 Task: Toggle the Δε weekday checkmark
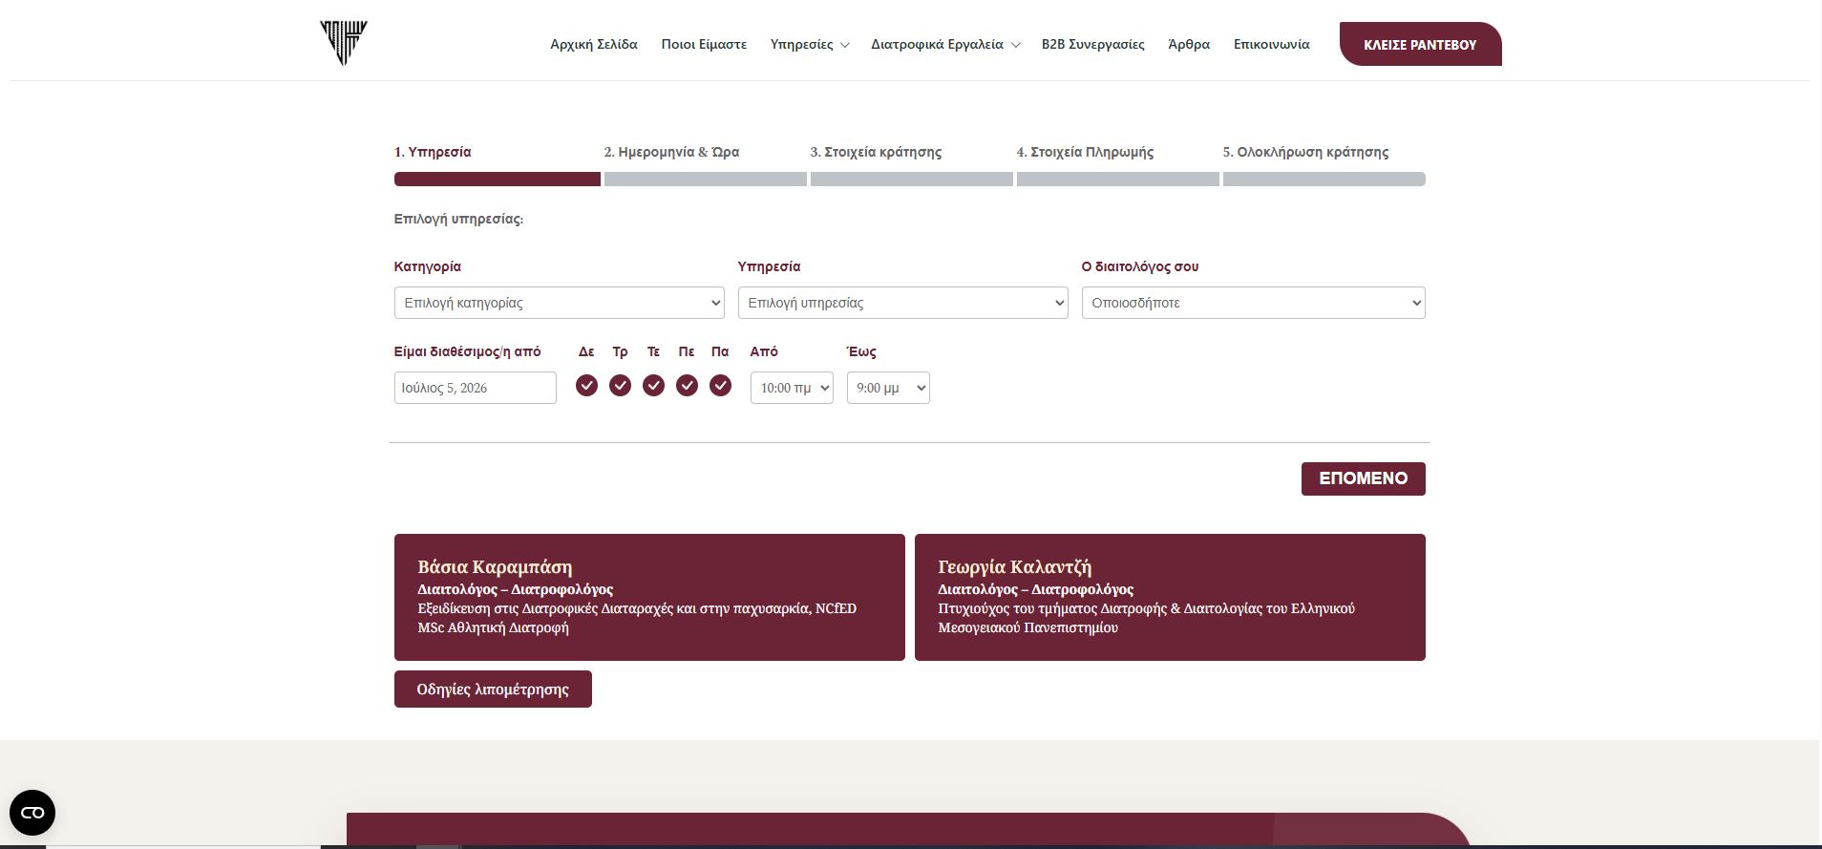click(x=586, y=385)
